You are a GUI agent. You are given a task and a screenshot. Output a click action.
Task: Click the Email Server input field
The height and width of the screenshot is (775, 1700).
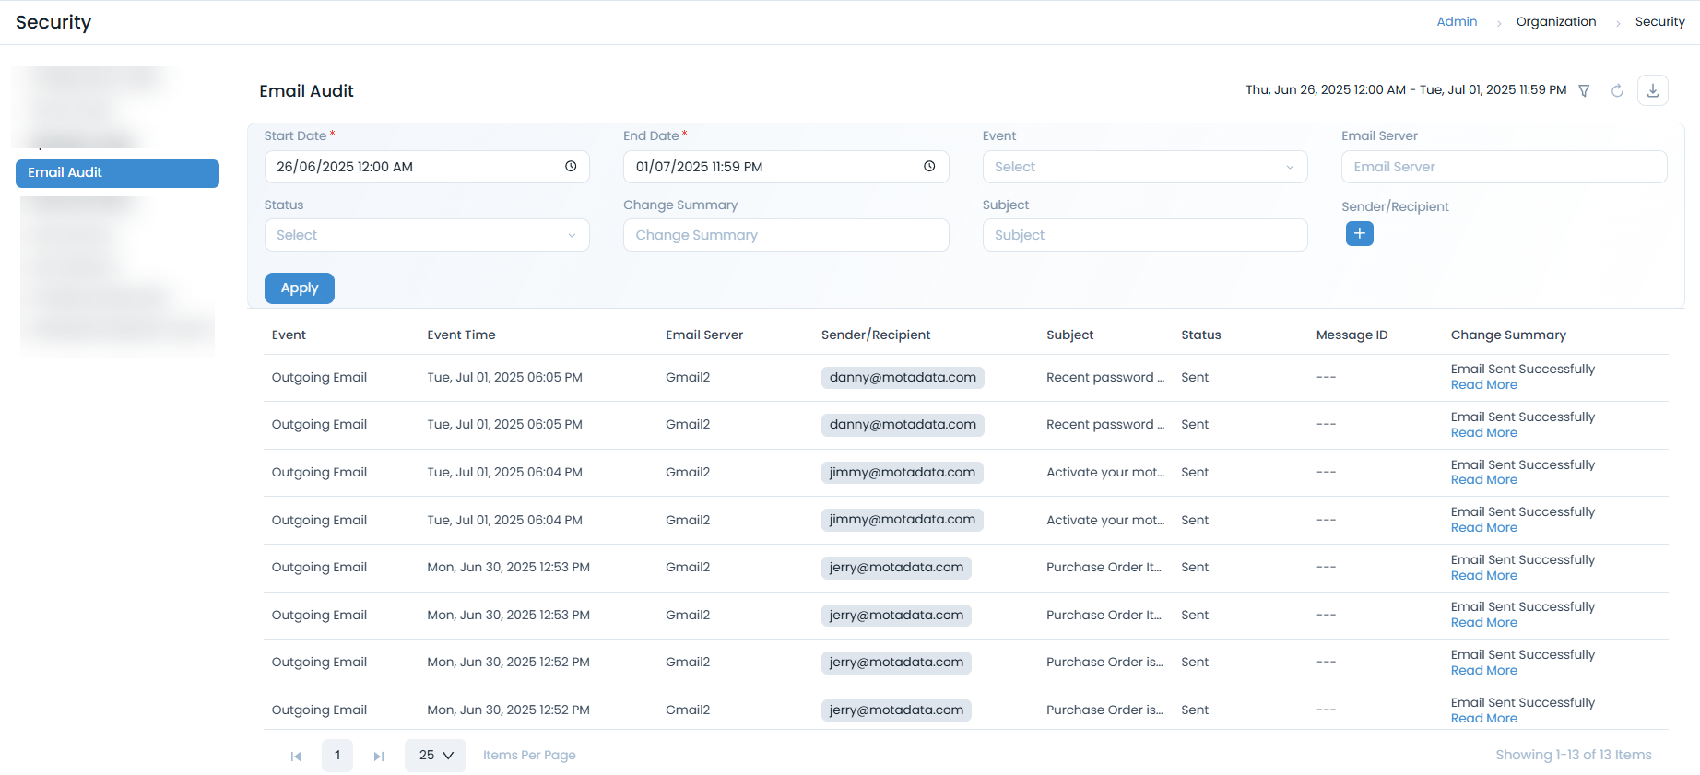click(x=1504, y=167)
